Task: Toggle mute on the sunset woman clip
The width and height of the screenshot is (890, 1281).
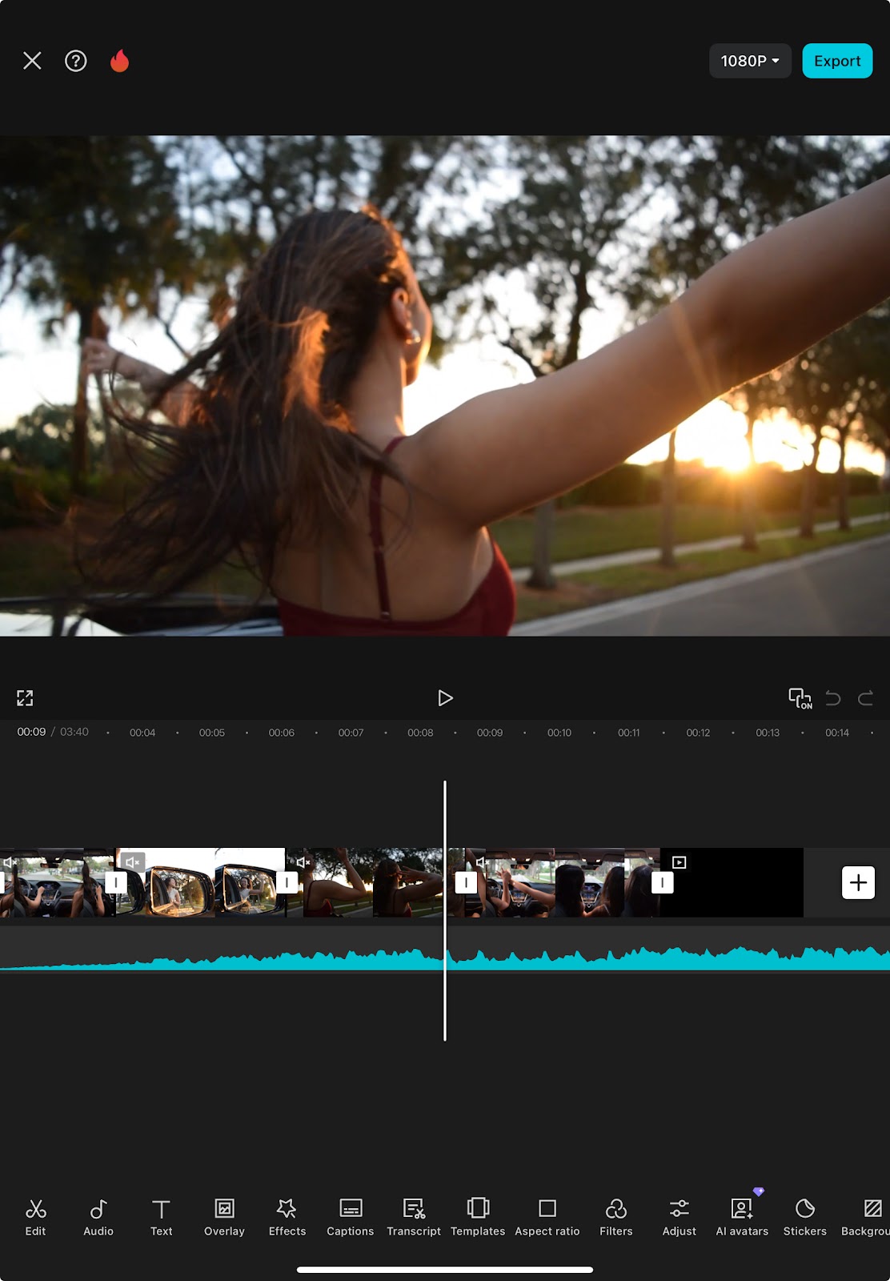Action: pyautogui.click(x=303, y=862)
